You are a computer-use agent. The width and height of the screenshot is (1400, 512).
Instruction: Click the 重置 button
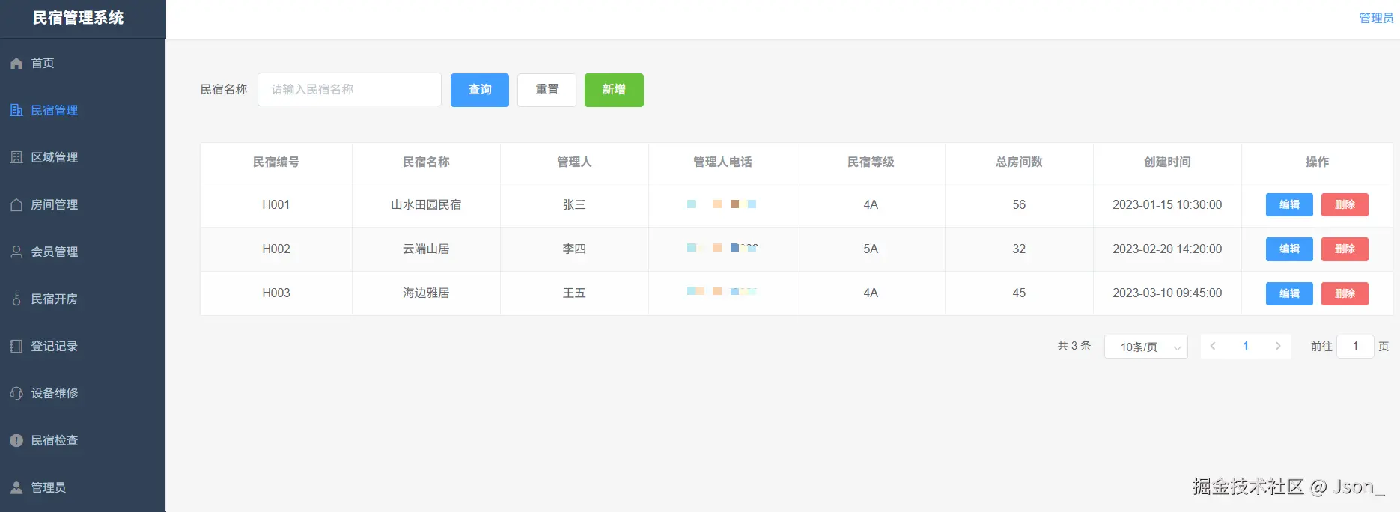click(547, 90)
